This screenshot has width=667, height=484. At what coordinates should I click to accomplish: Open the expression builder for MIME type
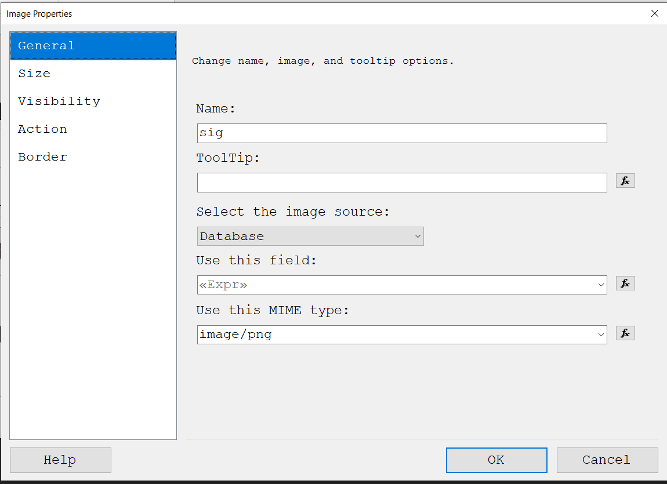point(625,333)
